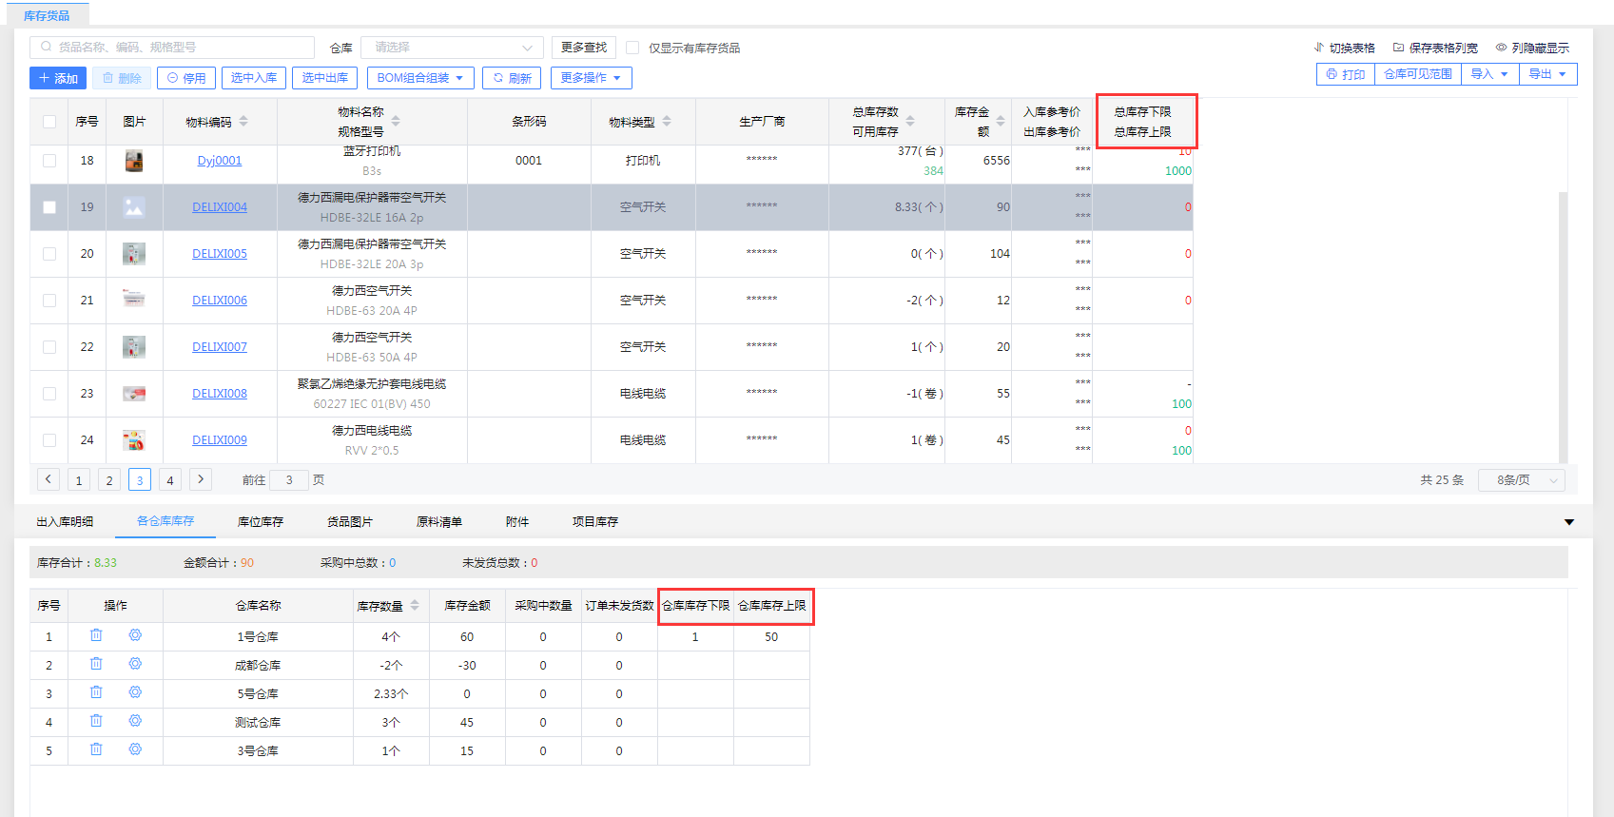This screenshot has height=817, width=1614.
Task: Click the 仓库可见范围 button
Action: [1418, 74]
